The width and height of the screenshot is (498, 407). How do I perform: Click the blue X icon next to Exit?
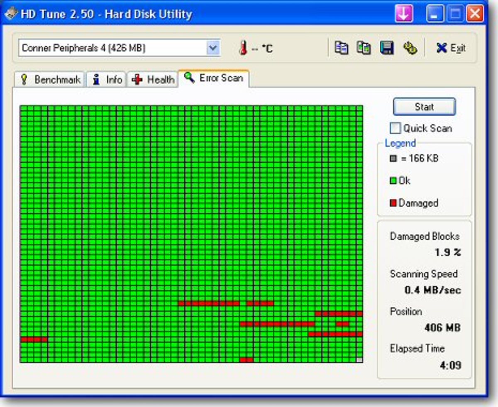tap(442, 48)
